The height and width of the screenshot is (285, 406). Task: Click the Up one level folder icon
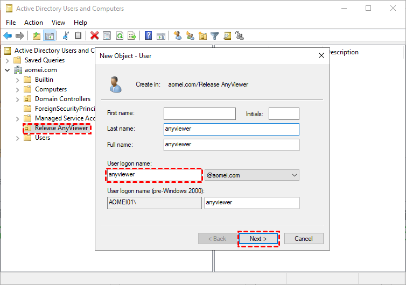[37, 36]
